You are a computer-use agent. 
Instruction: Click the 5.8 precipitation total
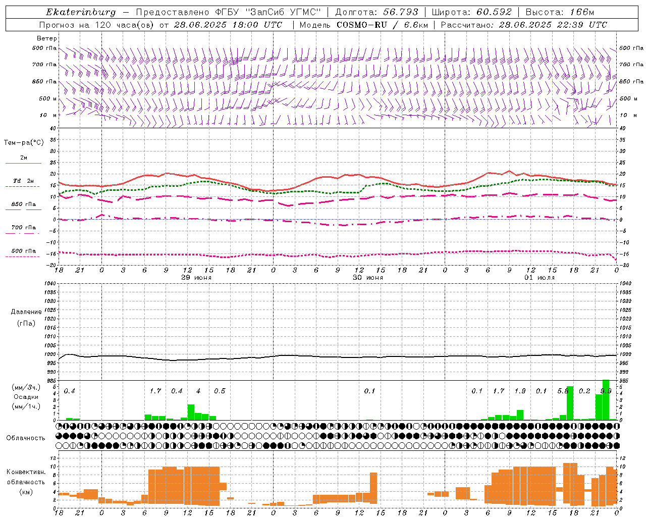(x=563, y=391)
